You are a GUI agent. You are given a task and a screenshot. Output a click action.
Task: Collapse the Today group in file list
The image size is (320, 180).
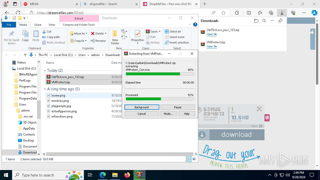click(x=45, y=70)
